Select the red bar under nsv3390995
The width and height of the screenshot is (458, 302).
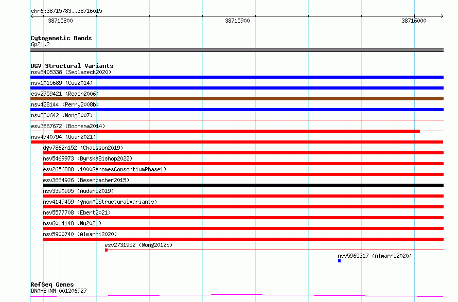pos(243,196)
